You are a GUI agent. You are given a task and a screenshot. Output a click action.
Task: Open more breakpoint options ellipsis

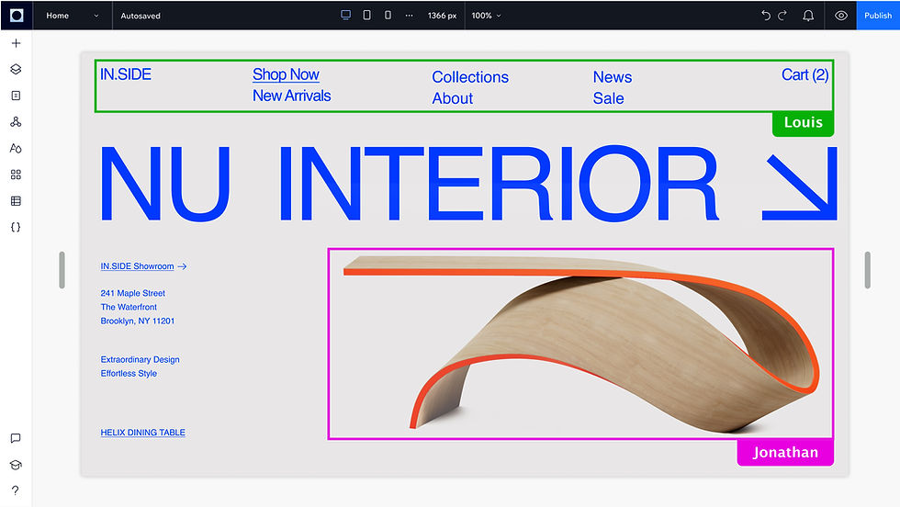[x=409, y=16]
